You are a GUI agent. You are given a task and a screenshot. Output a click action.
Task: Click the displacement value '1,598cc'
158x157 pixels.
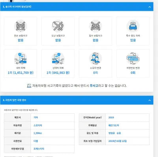tap(38, 133)
